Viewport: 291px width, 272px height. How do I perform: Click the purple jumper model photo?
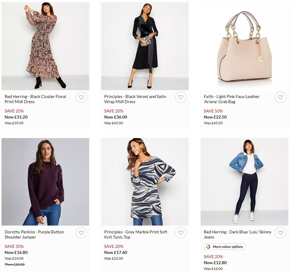(45, 181)
